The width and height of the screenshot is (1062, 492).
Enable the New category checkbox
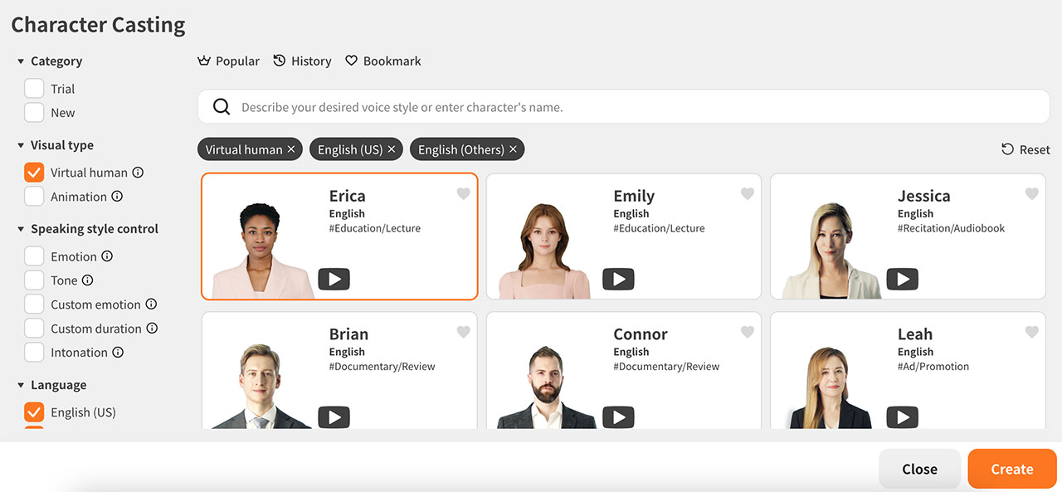pyautogui.click(x=34, y=113)
